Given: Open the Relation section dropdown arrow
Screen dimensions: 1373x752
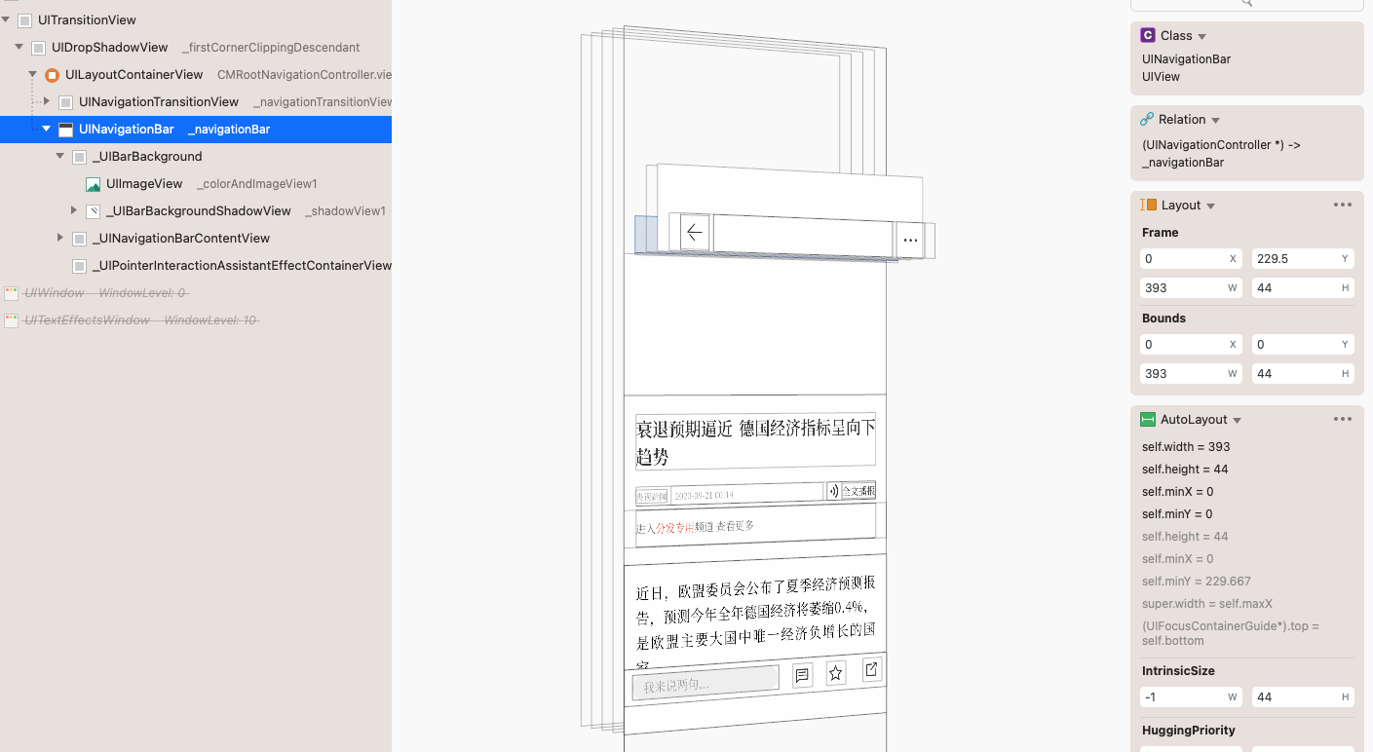Looking at the screenshot, I should [1215, 120].
